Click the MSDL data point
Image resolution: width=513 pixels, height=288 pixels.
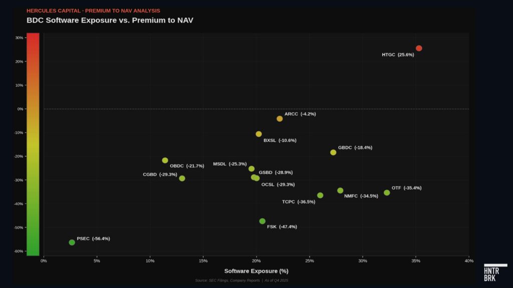point(251,169)
